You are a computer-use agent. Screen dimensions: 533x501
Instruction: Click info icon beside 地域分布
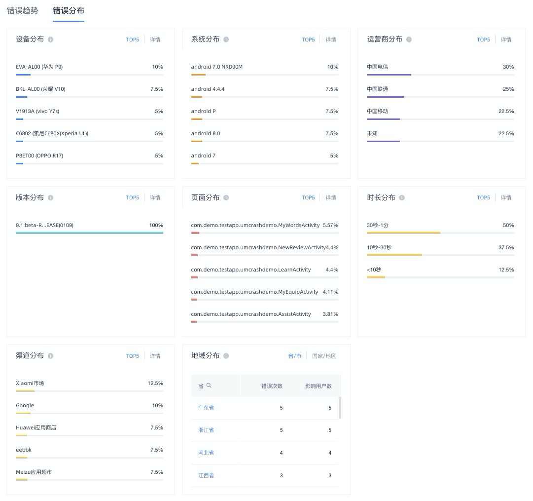click(226, 356)
